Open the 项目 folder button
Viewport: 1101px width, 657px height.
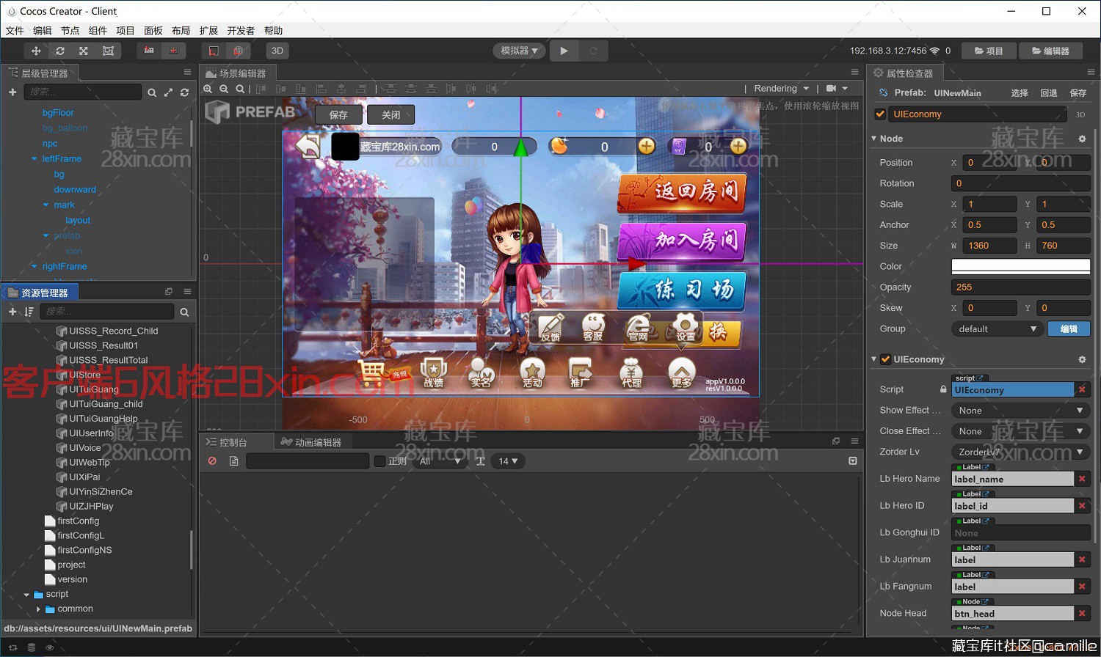coord(989,51)
